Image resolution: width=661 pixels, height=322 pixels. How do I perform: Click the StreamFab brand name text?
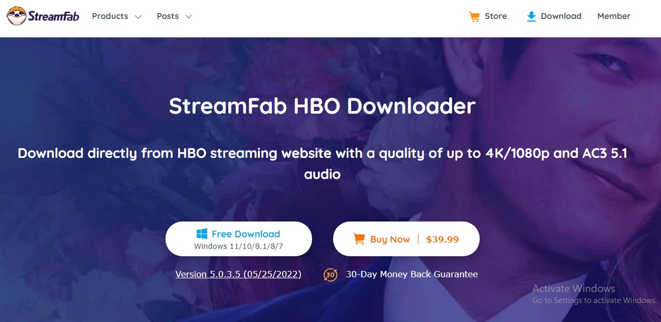(54, 16)
